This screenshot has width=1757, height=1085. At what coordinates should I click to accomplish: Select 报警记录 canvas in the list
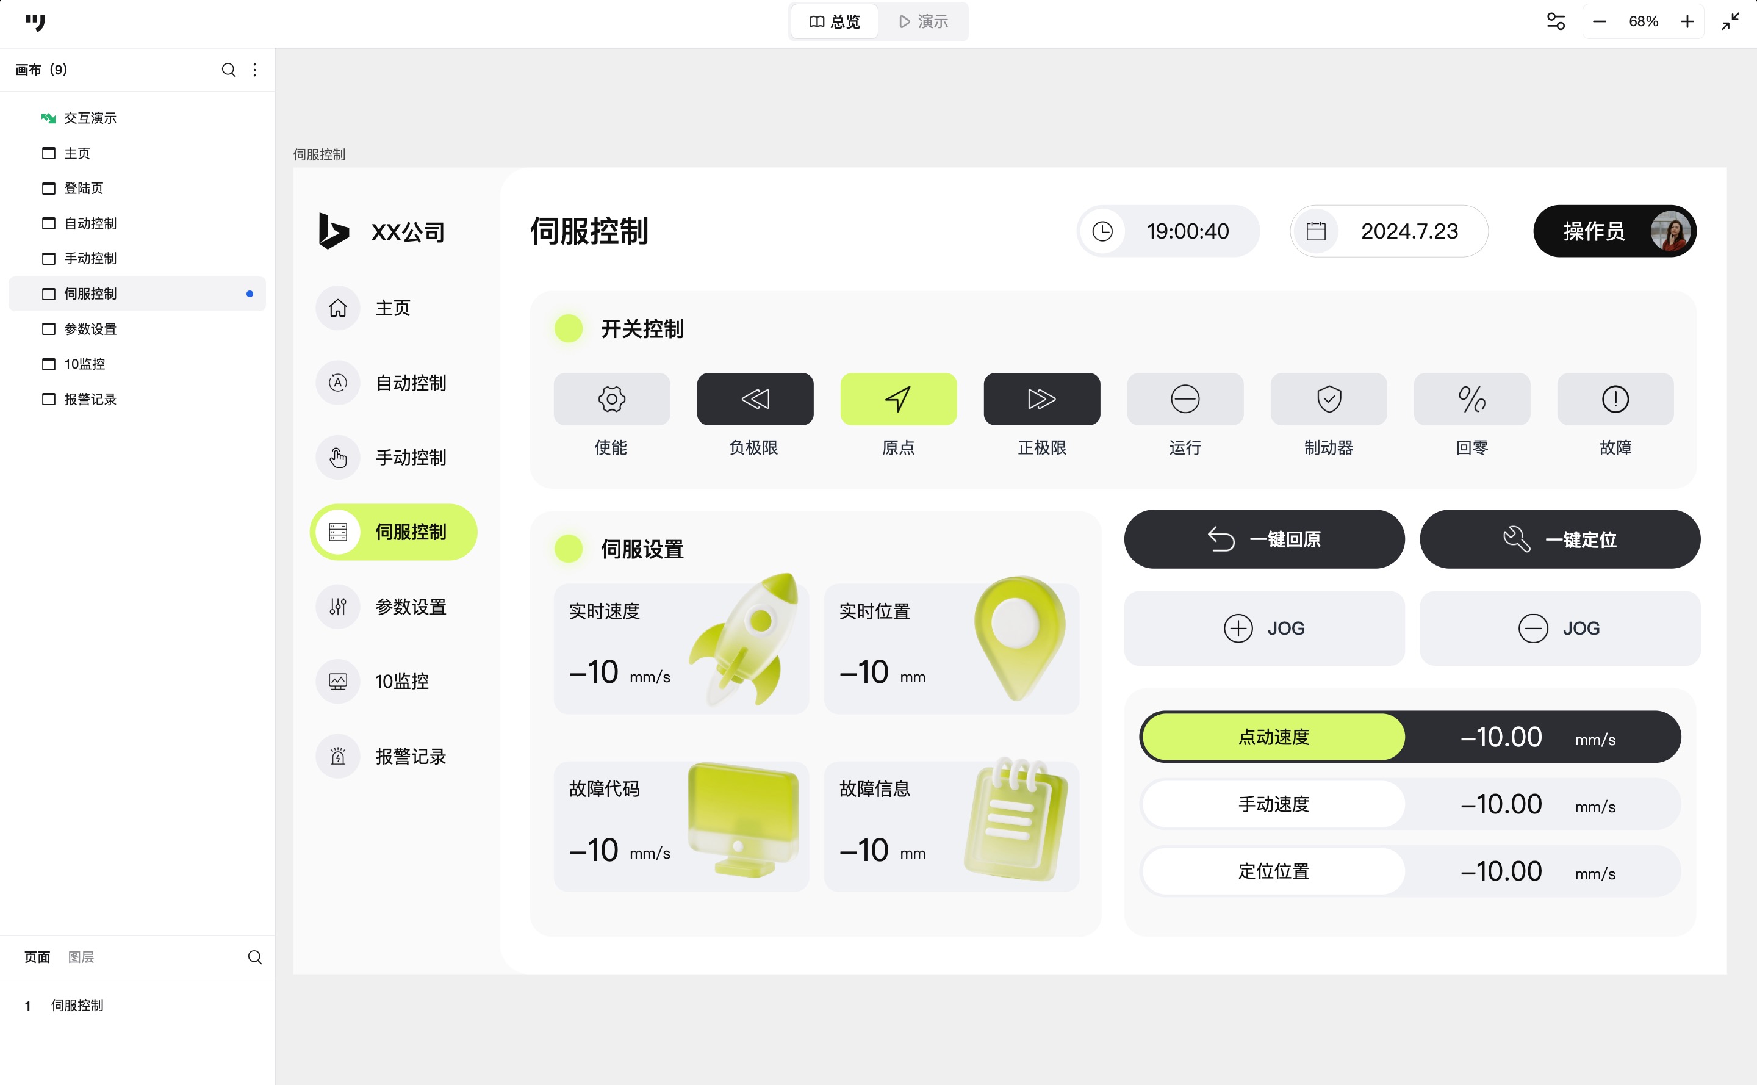137,399
